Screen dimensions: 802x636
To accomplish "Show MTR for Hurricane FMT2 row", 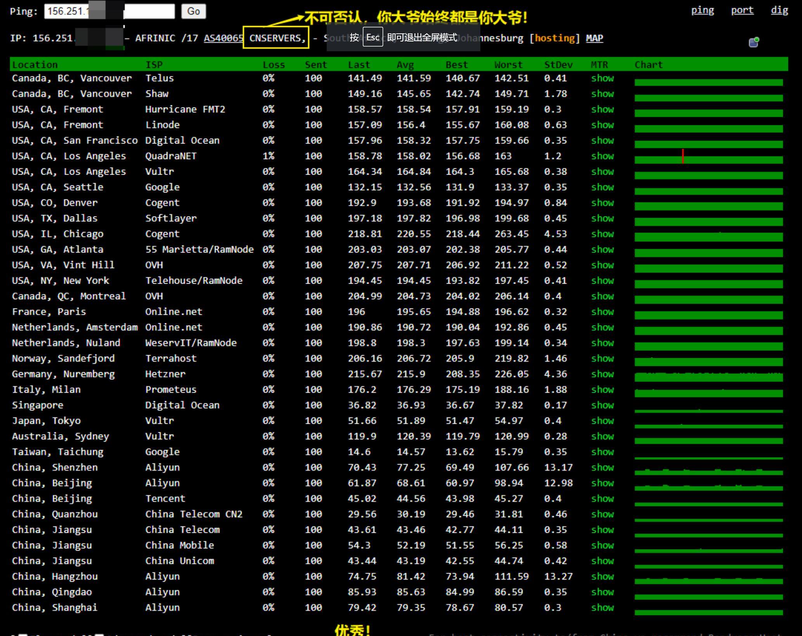I will pyautogui.click(x=602, y=109).
